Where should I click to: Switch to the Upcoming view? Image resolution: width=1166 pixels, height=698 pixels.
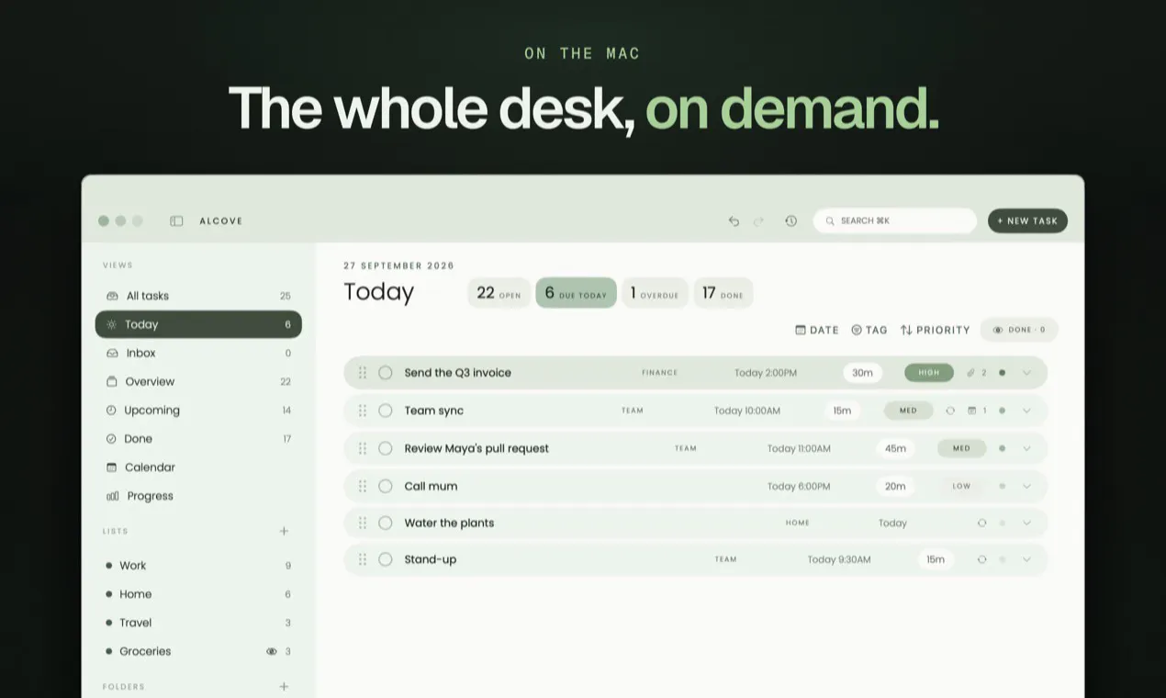(x=198, y=411)
